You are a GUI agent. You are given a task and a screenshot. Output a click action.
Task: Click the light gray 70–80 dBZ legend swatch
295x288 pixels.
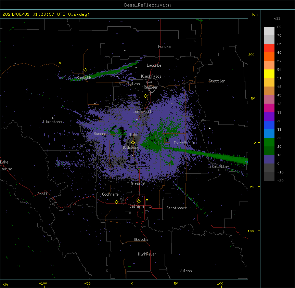[x=269, y=31]
